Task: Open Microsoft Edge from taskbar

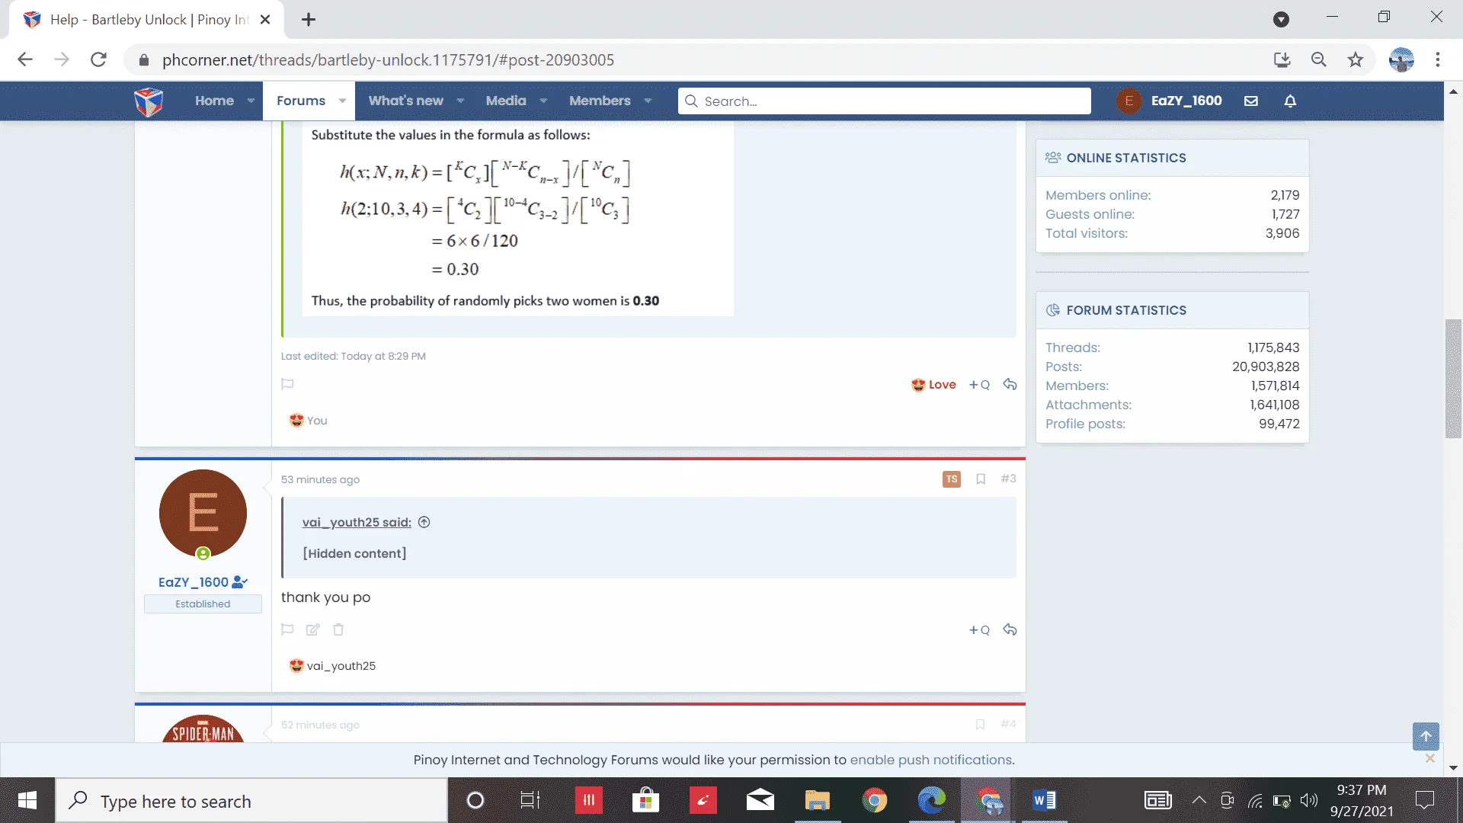Action: click(931, 800)
